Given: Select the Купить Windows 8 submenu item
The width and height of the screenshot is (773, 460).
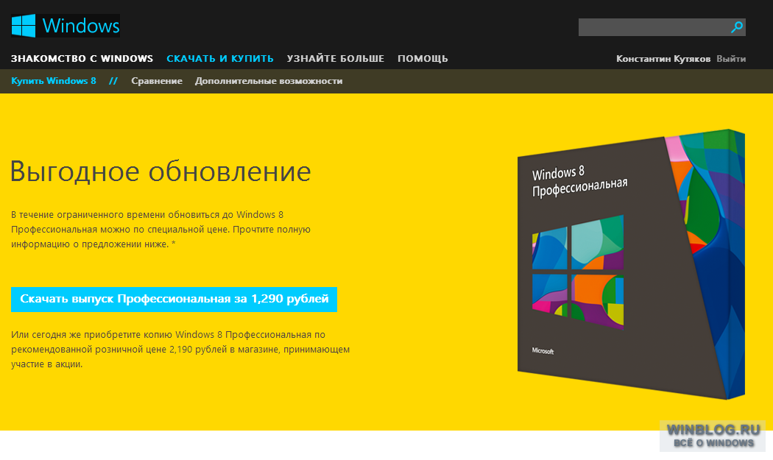Looking at the screenshot, I should point(54,81).
